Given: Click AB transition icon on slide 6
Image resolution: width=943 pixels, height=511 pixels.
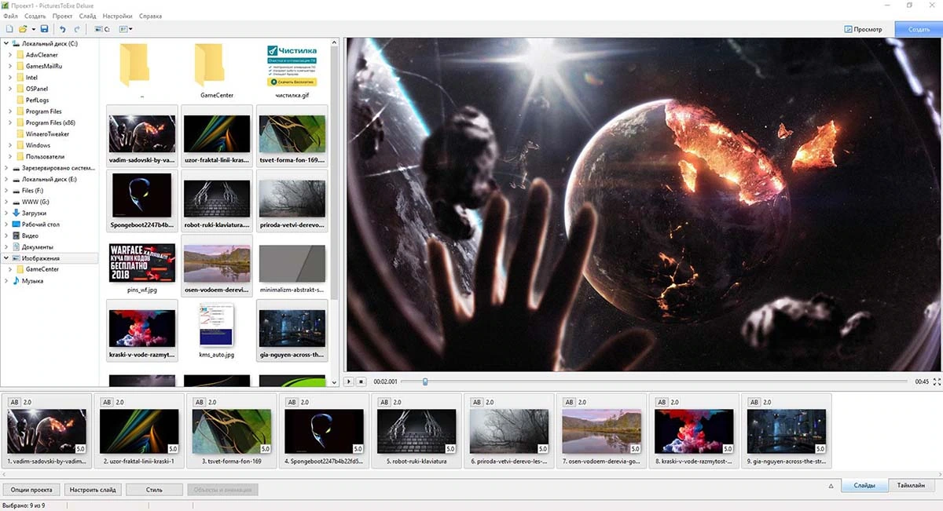Looking at the screenshot, I should (x=477, y=402).
